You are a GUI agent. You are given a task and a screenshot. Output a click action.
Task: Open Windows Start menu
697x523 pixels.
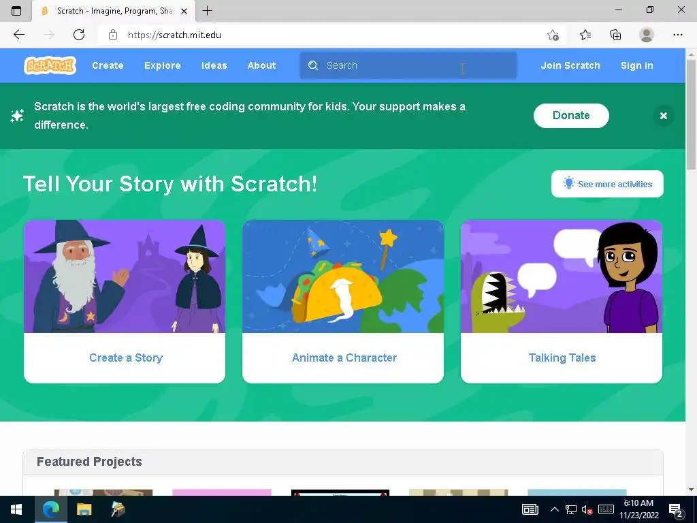(x=16, y=509)
